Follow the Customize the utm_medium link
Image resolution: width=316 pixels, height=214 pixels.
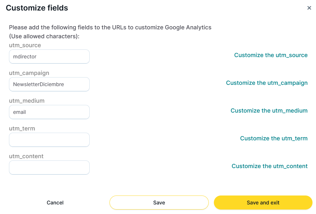[269, 111]
